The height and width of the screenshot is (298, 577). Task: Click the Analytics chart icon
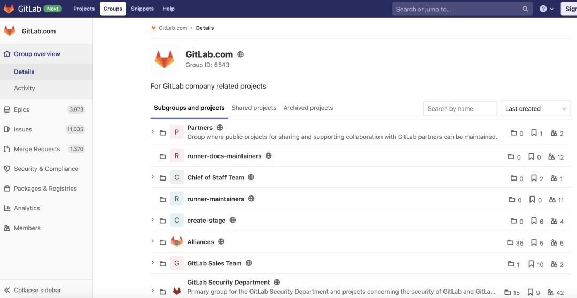pos(6,208)
